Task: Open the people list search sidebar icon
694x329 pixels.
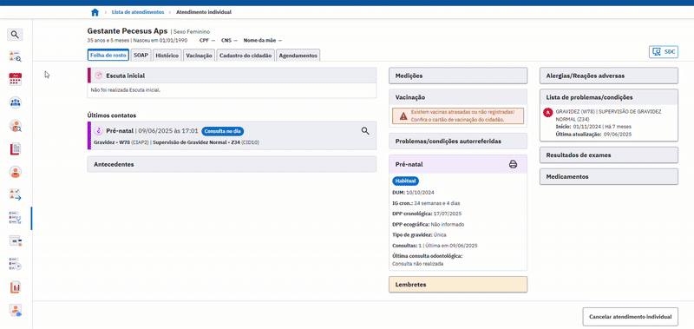Action: [x=15, y=56]
